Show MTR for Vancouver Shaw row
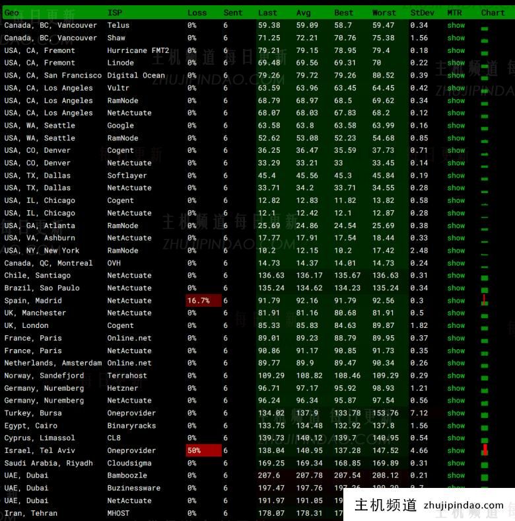This screenshot has height=521, width=515. coord(456,38)
